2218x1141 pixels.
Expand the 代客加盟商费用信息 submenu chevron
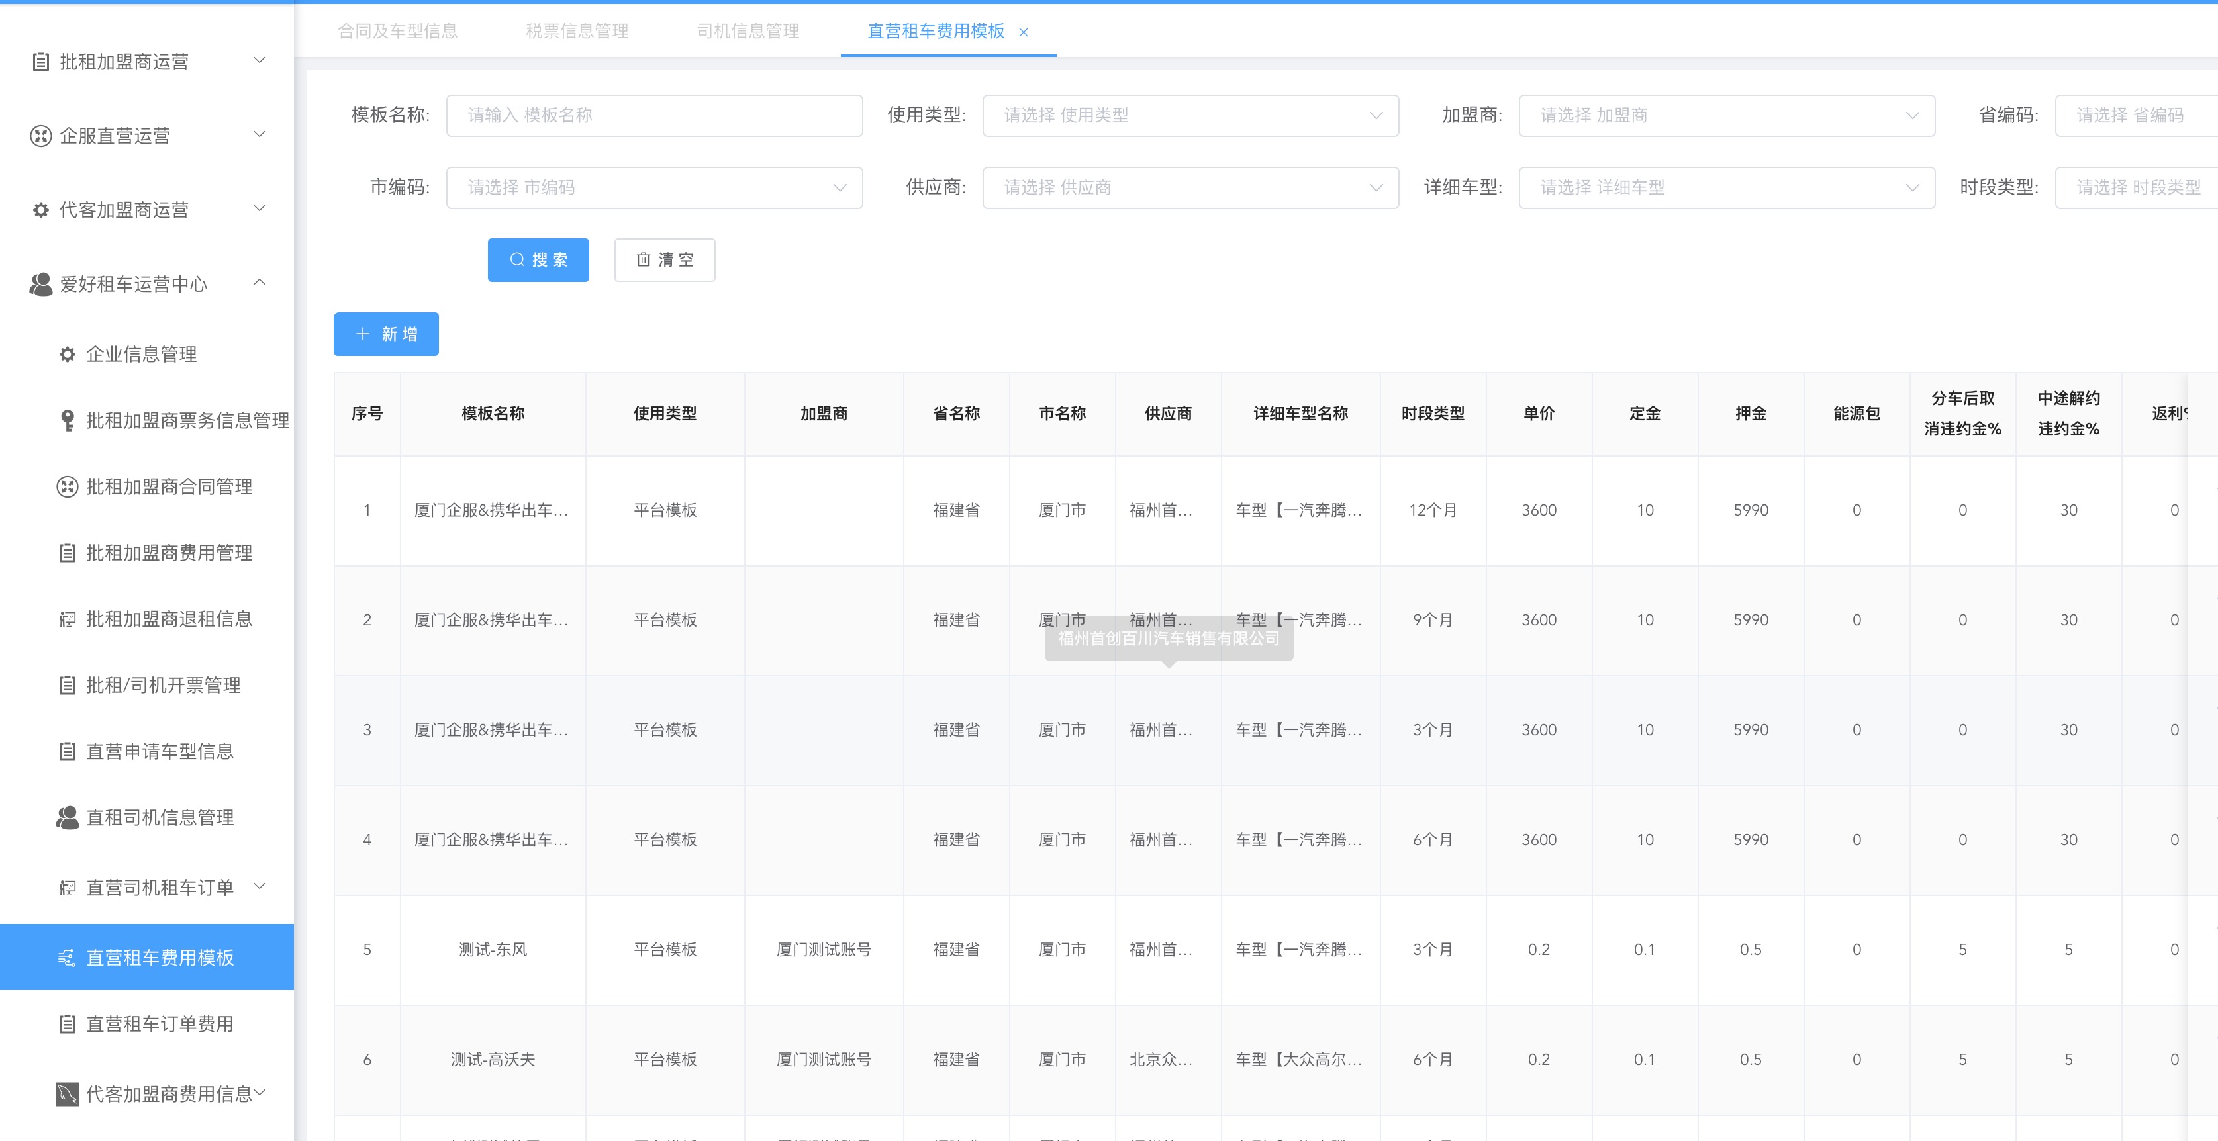(259, 1093)
